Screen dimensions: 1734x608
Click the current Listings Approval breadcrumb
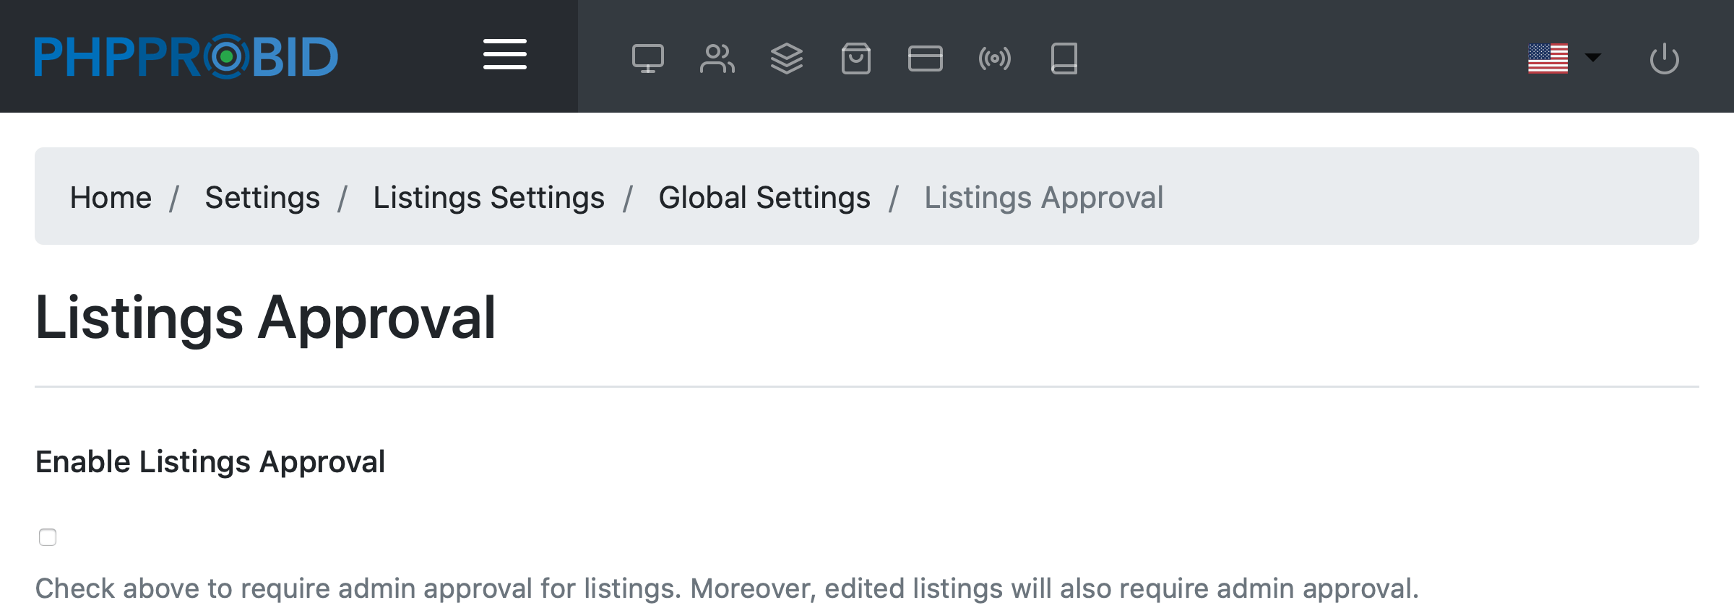pyautogui.click(x=1043, y=197)
